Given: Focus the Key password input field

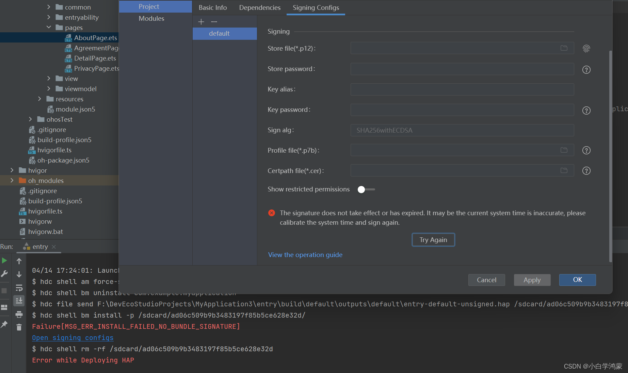Looking at the screenshot, I should [462, 110].
